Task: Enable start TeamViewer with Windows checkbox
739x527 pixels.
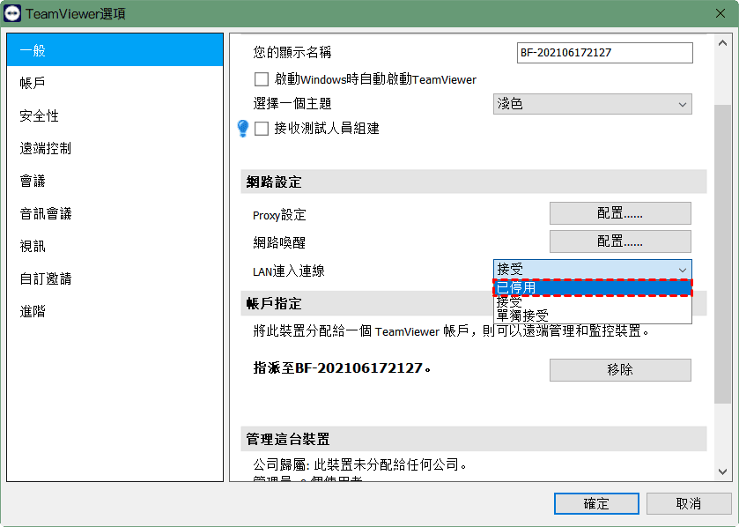Action: tap(261, 79)
